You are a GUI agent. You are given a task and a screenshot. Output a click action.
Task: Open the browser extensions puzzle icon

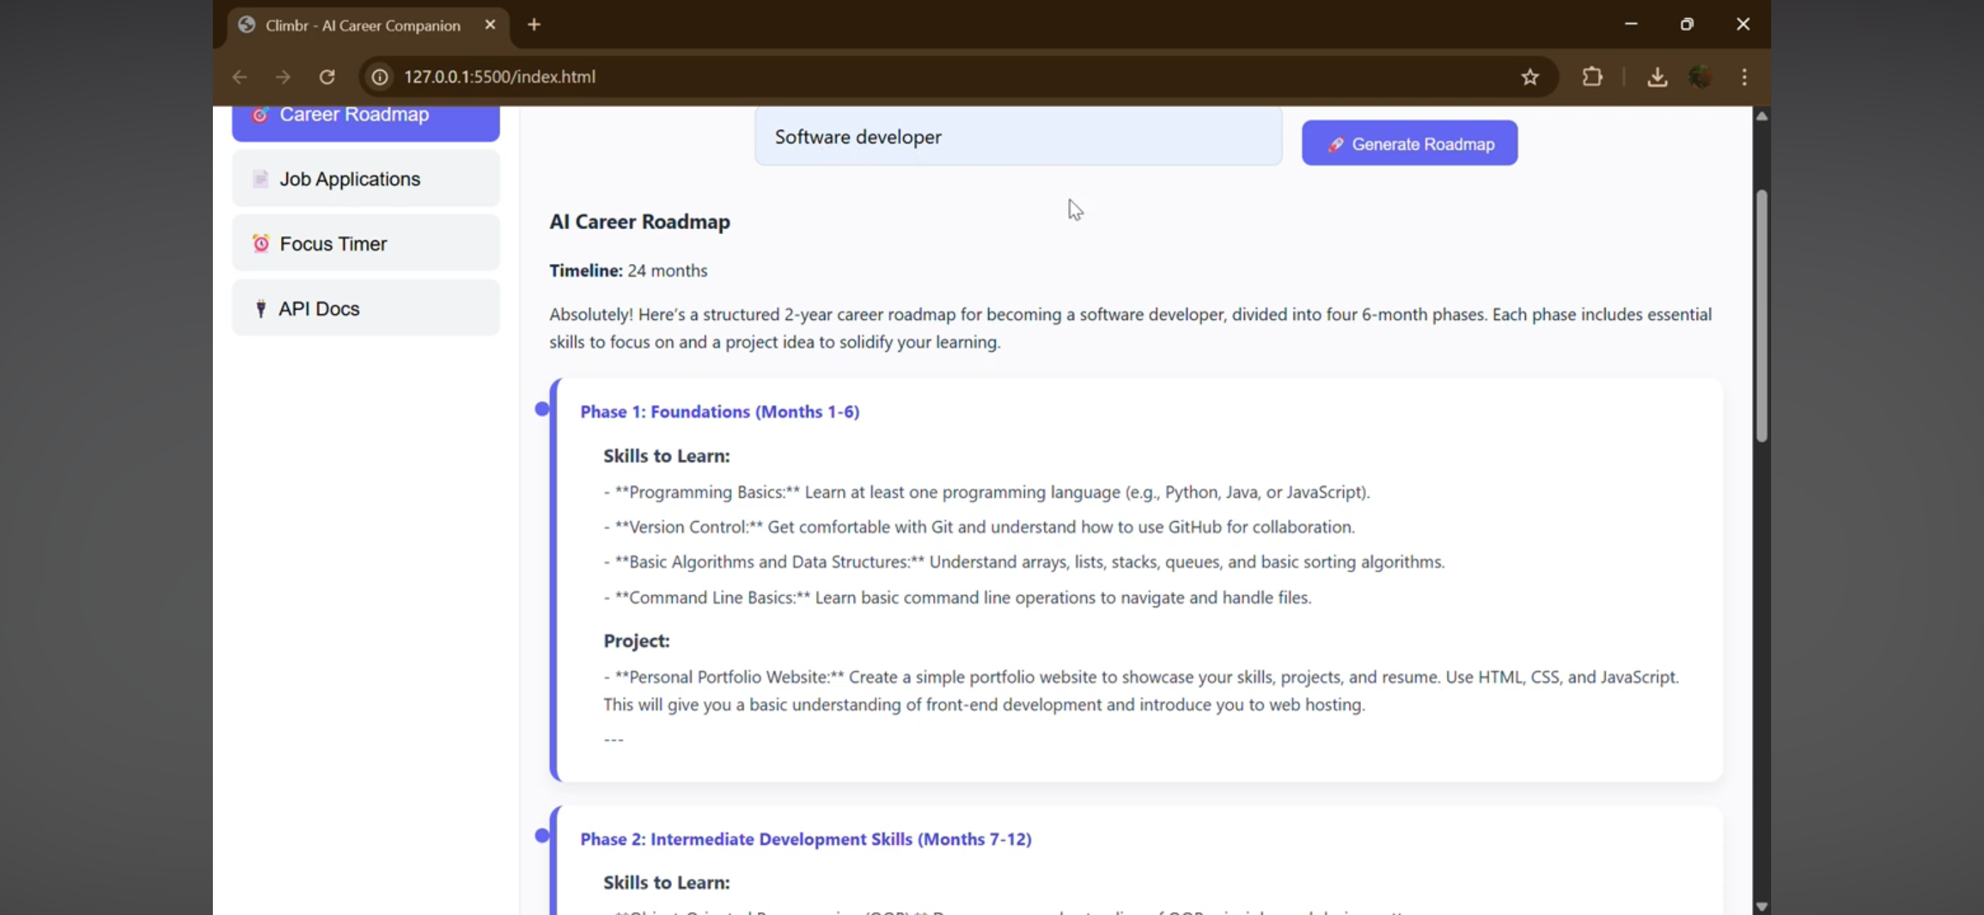pos(1592,77)
